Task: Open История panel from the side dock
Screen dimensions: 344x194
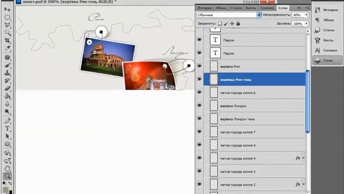Action: (327, 10)
